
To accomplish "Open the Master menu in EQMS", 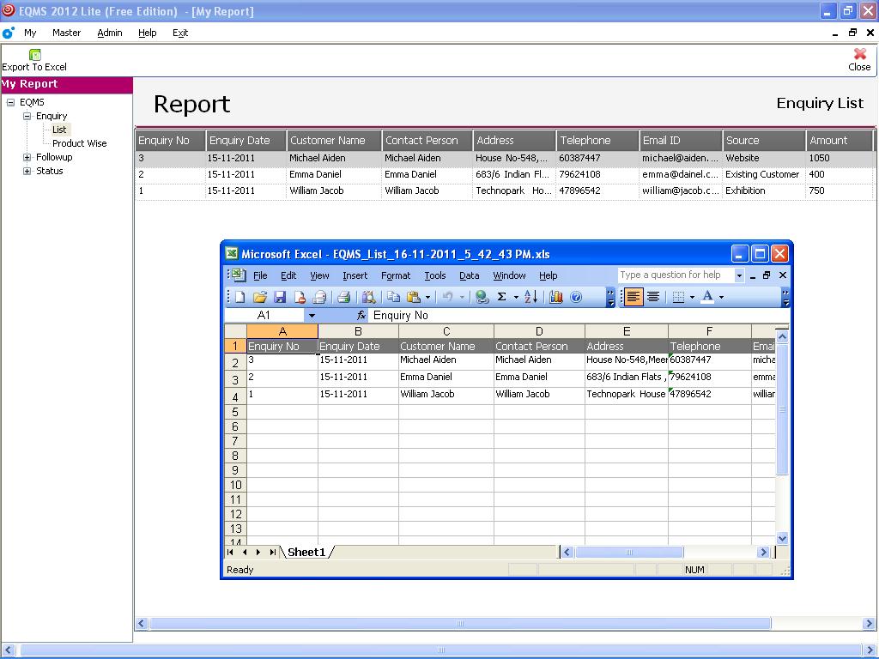I will (67, 33).
